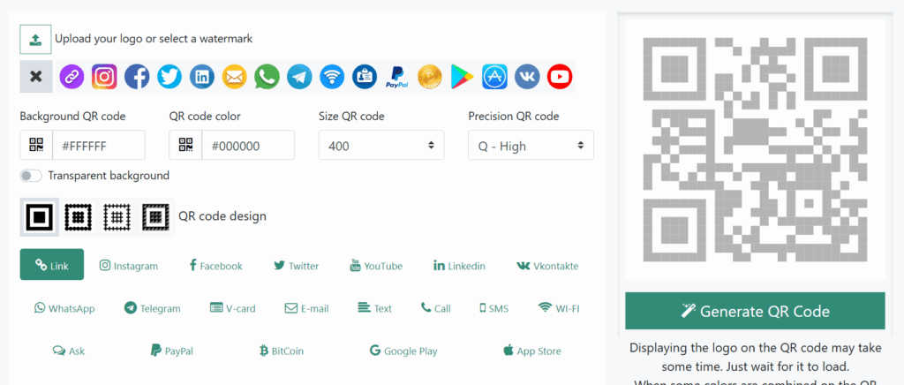
Task: Select the Wi-Fi watermark logo
Action: [x=332, y=76]
